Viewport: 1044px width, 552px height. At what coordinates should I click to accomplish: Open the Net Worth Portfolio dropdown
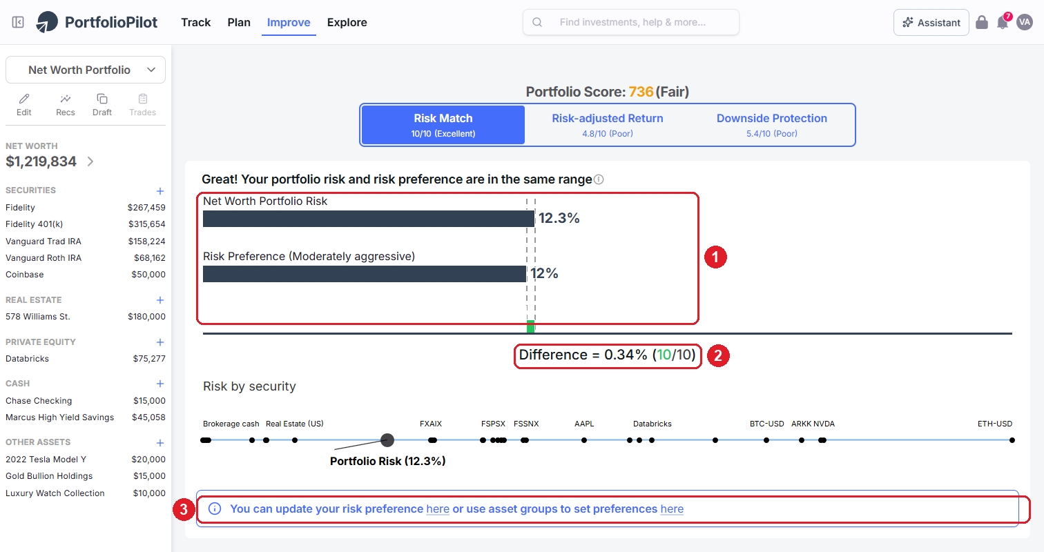coord(86,70)
